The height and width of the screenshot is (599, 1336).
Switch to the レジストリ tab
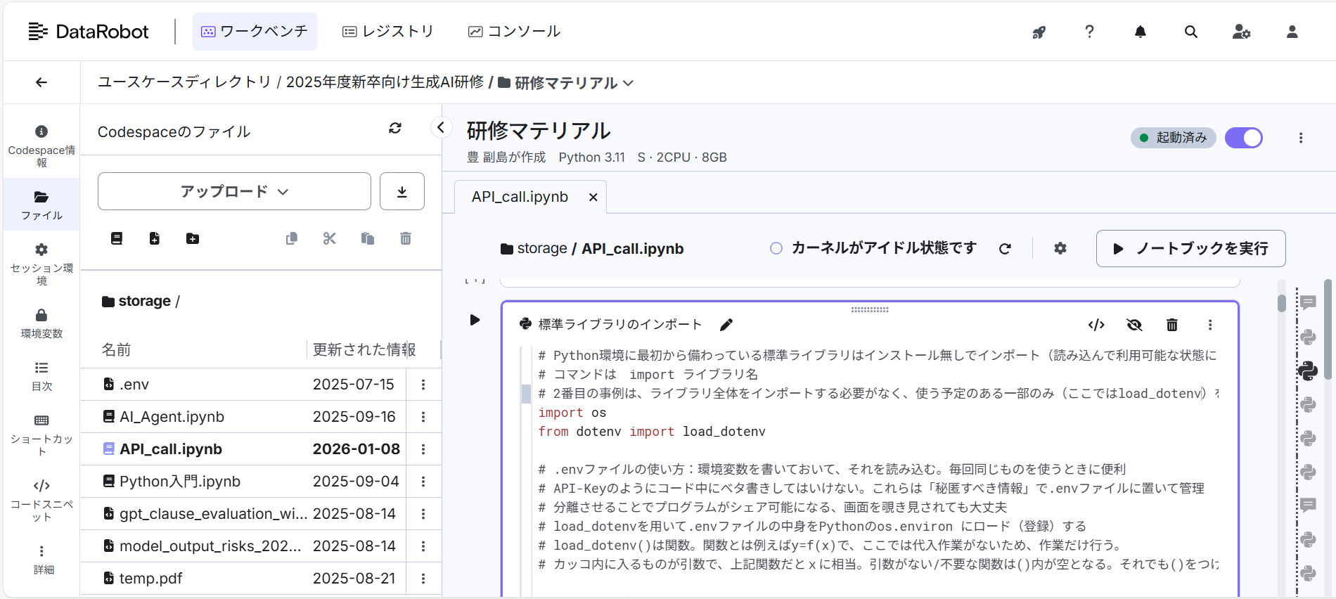tap(388, 32)
